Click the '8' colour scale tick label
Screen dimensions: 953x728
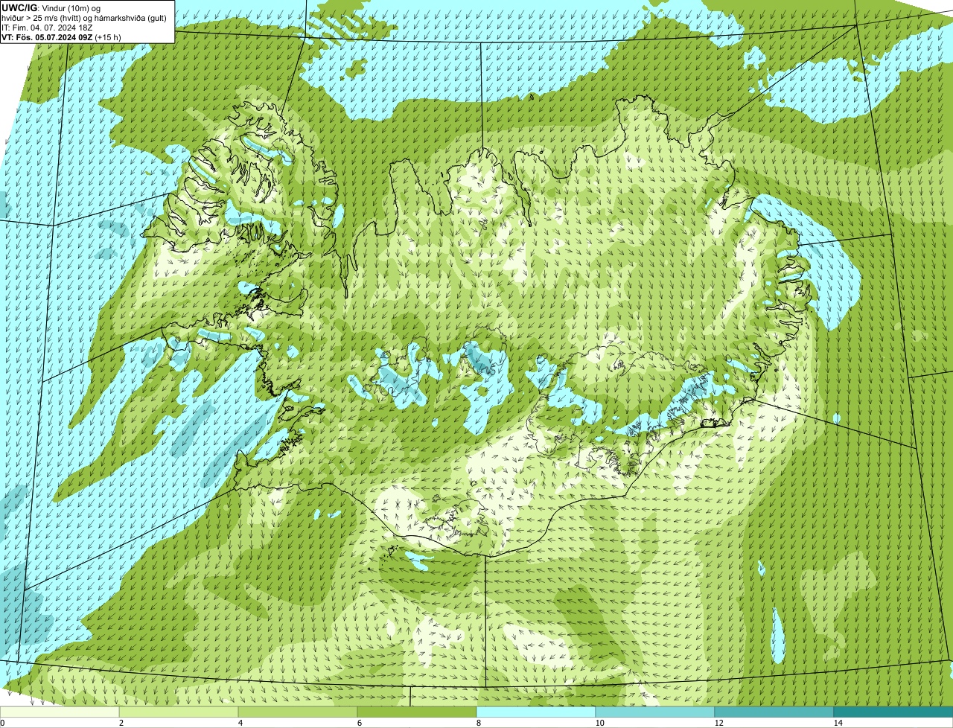478,723
